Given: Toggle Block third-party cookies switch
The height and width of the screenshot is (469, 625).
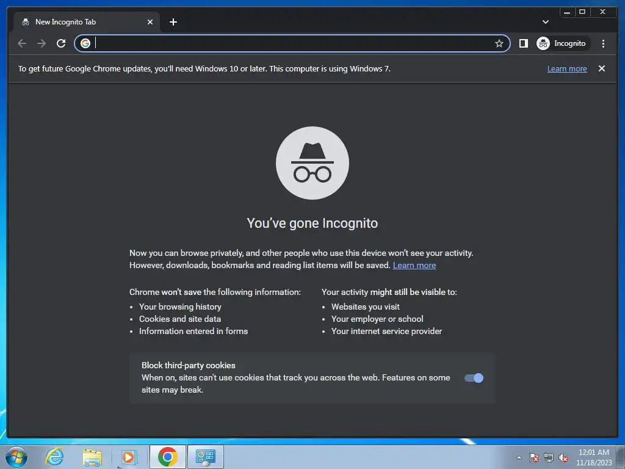Looking at the screenshot, I should pos(474,378).
